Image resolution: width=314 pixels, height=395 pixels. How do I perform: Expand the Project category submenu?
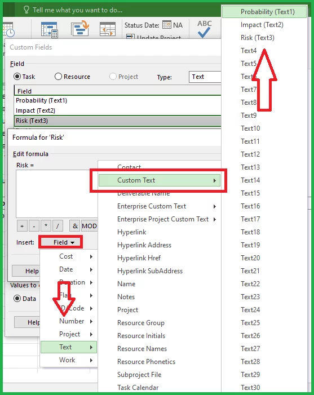pyautogui.click(x=69, y=334)
